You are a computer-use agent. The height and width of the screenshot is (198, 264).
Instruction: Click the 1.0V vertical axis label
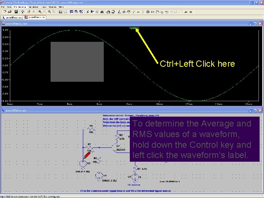point(5,30)
